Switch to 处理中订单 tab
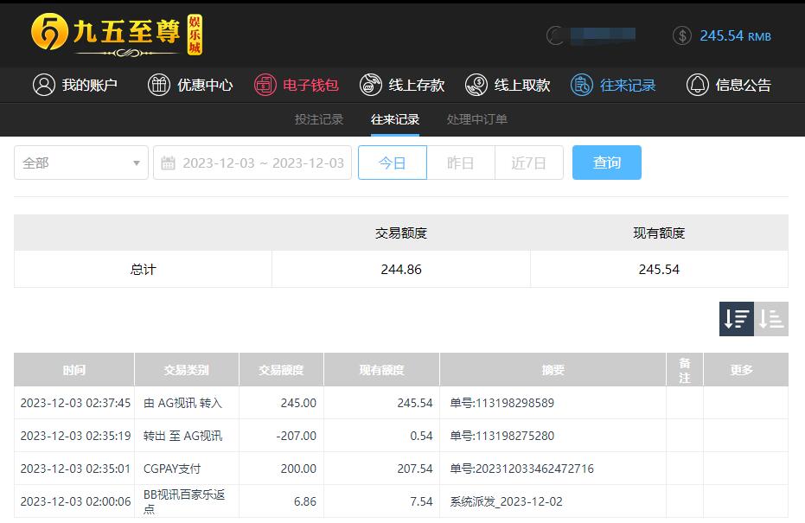This screenshot has height=523, width=805. click(477, 119)
